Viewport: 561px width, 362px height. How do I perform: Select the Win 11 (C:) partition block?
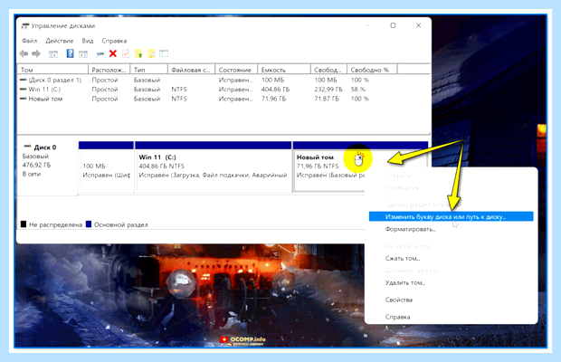pos(214,167)
